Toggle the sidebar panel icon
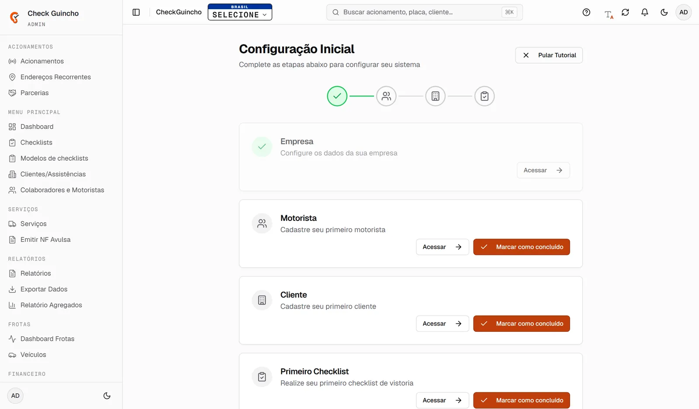The width and height of the screenshot is (699, 409). pos(136,12)
